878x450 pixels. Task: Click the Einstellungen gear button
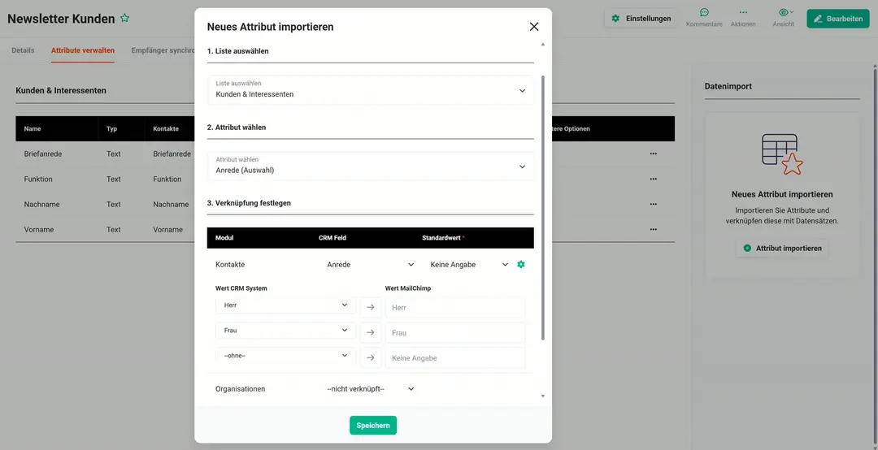pyautogui.click(x=641, y=19)
